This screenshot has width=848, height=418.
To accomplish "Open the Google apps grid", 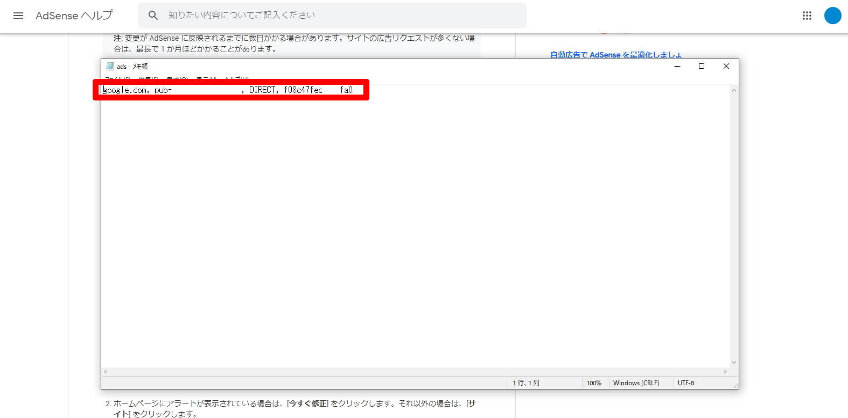I will pos(807,16).
